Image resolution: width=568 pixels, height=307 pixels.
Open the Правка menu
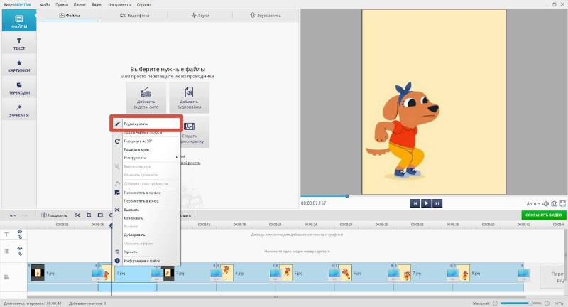(x=62, y=5)
